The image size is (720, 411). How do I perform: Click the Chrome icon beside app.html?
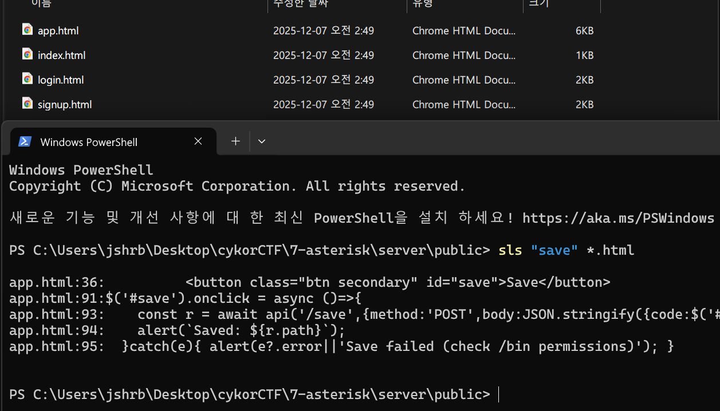pyautogui.click(x=27, y=30)
